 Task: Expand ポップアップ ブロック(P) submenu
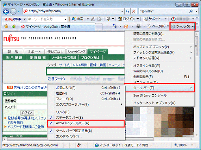[x=160, y=47]
